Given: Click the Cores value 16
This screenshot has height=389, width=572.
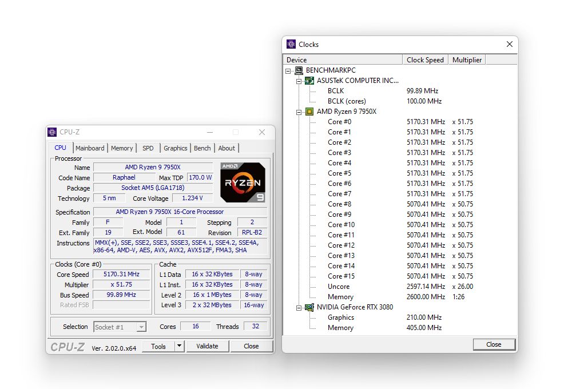Looking at the screenshot, I should tap(196, 326).
